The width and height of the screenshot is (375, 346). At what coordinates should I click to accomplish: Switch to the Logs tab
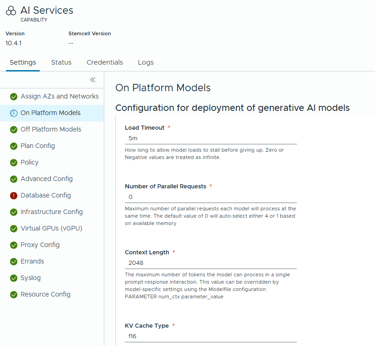[x=145, y=62]
